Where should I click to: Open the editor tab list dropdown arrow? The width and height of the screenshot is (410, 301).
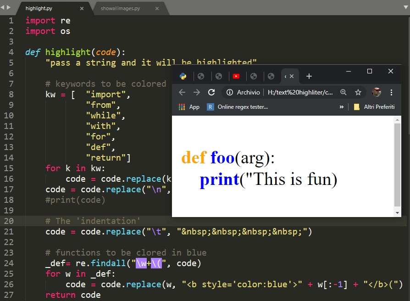(x=406, y=7)
